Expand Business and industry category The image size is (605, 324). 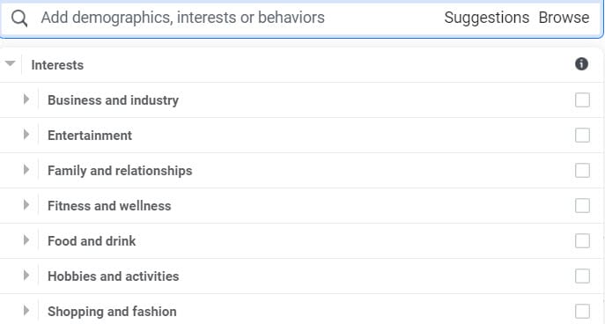coord(26,99)
